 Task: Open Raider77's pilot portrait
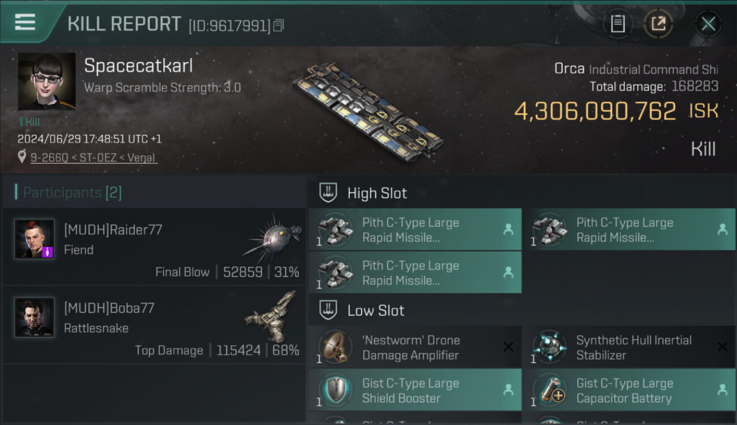click(35, 239)
